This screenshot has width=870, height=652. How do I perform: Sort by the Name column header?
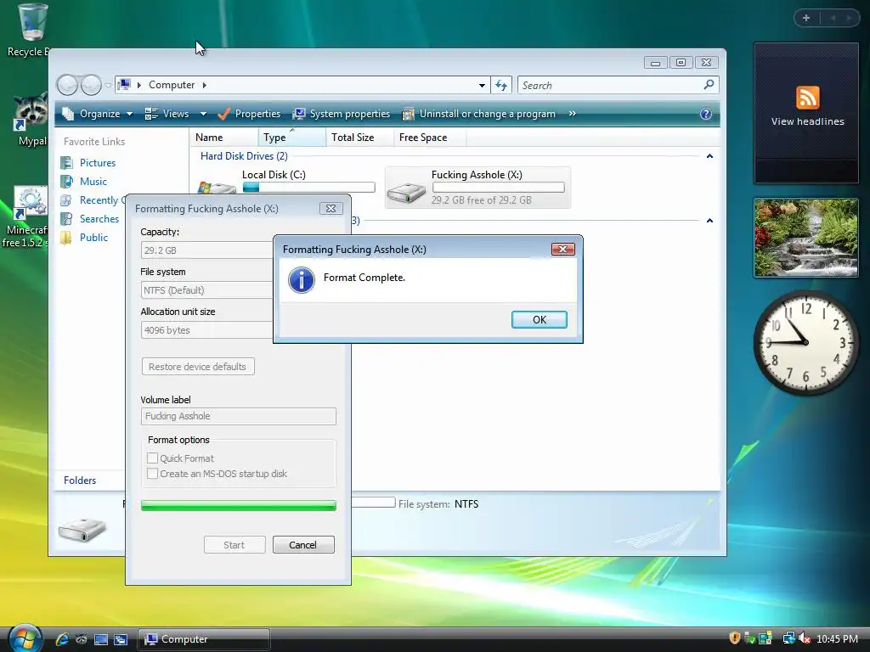click(x=223, y=138)
